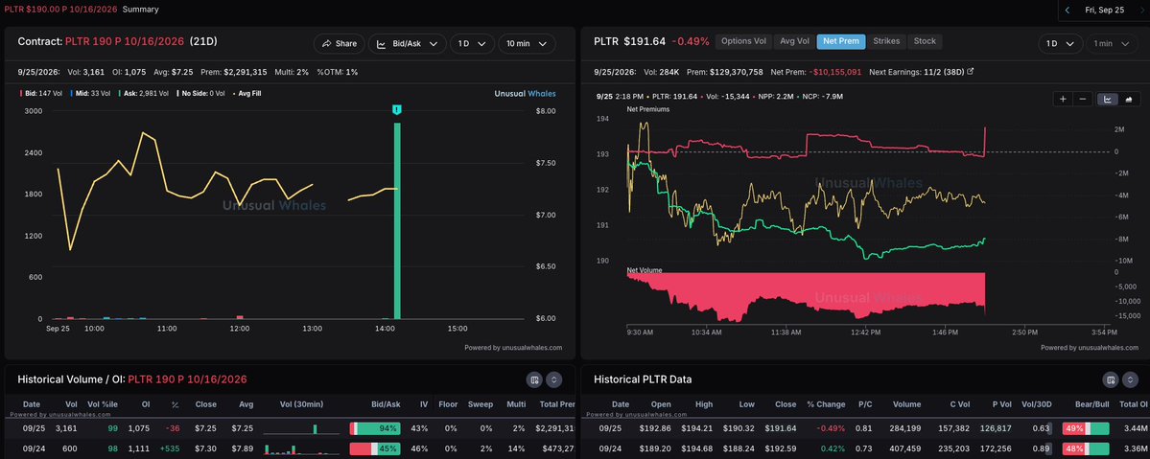Collapse the Historical PLTR Data table

1130,379
